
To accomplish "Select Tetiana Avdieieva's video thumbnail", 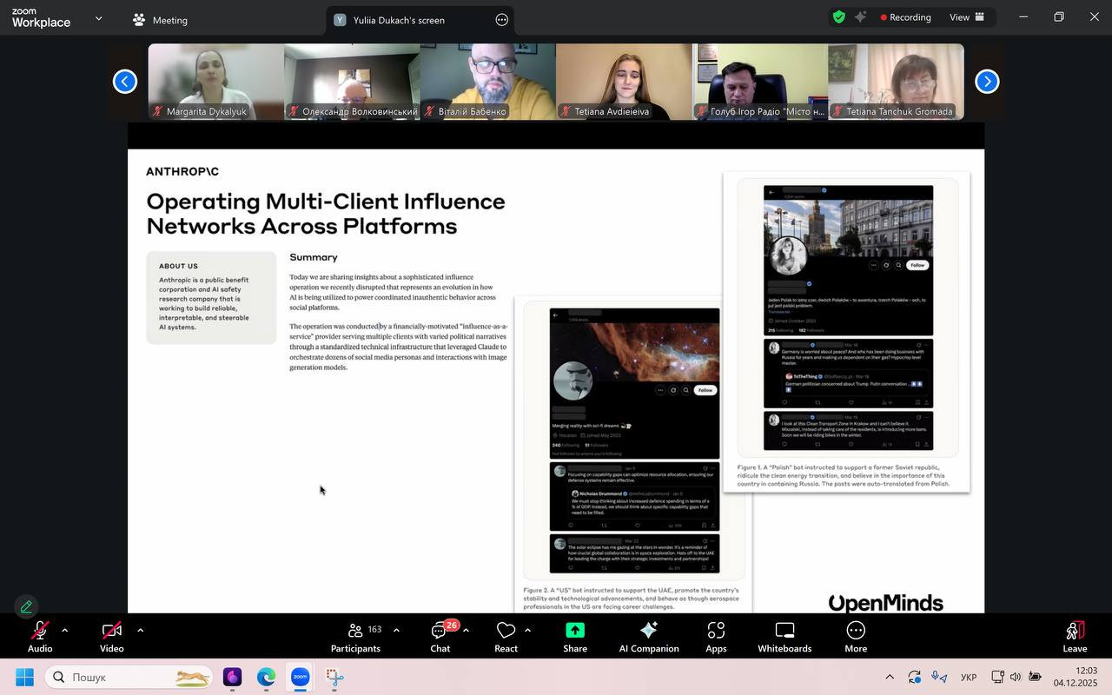I will point(624,82).
